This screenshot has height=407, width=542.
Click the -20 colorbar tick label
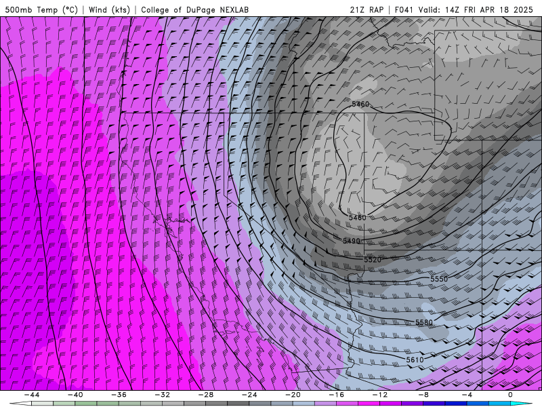293,395
